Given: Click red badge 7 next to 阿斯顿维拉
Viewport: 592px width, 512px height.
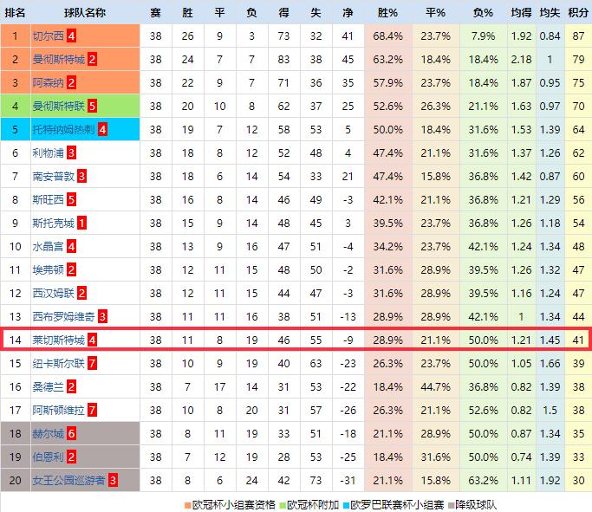Looking at the screenshot, I should [92, 410].
